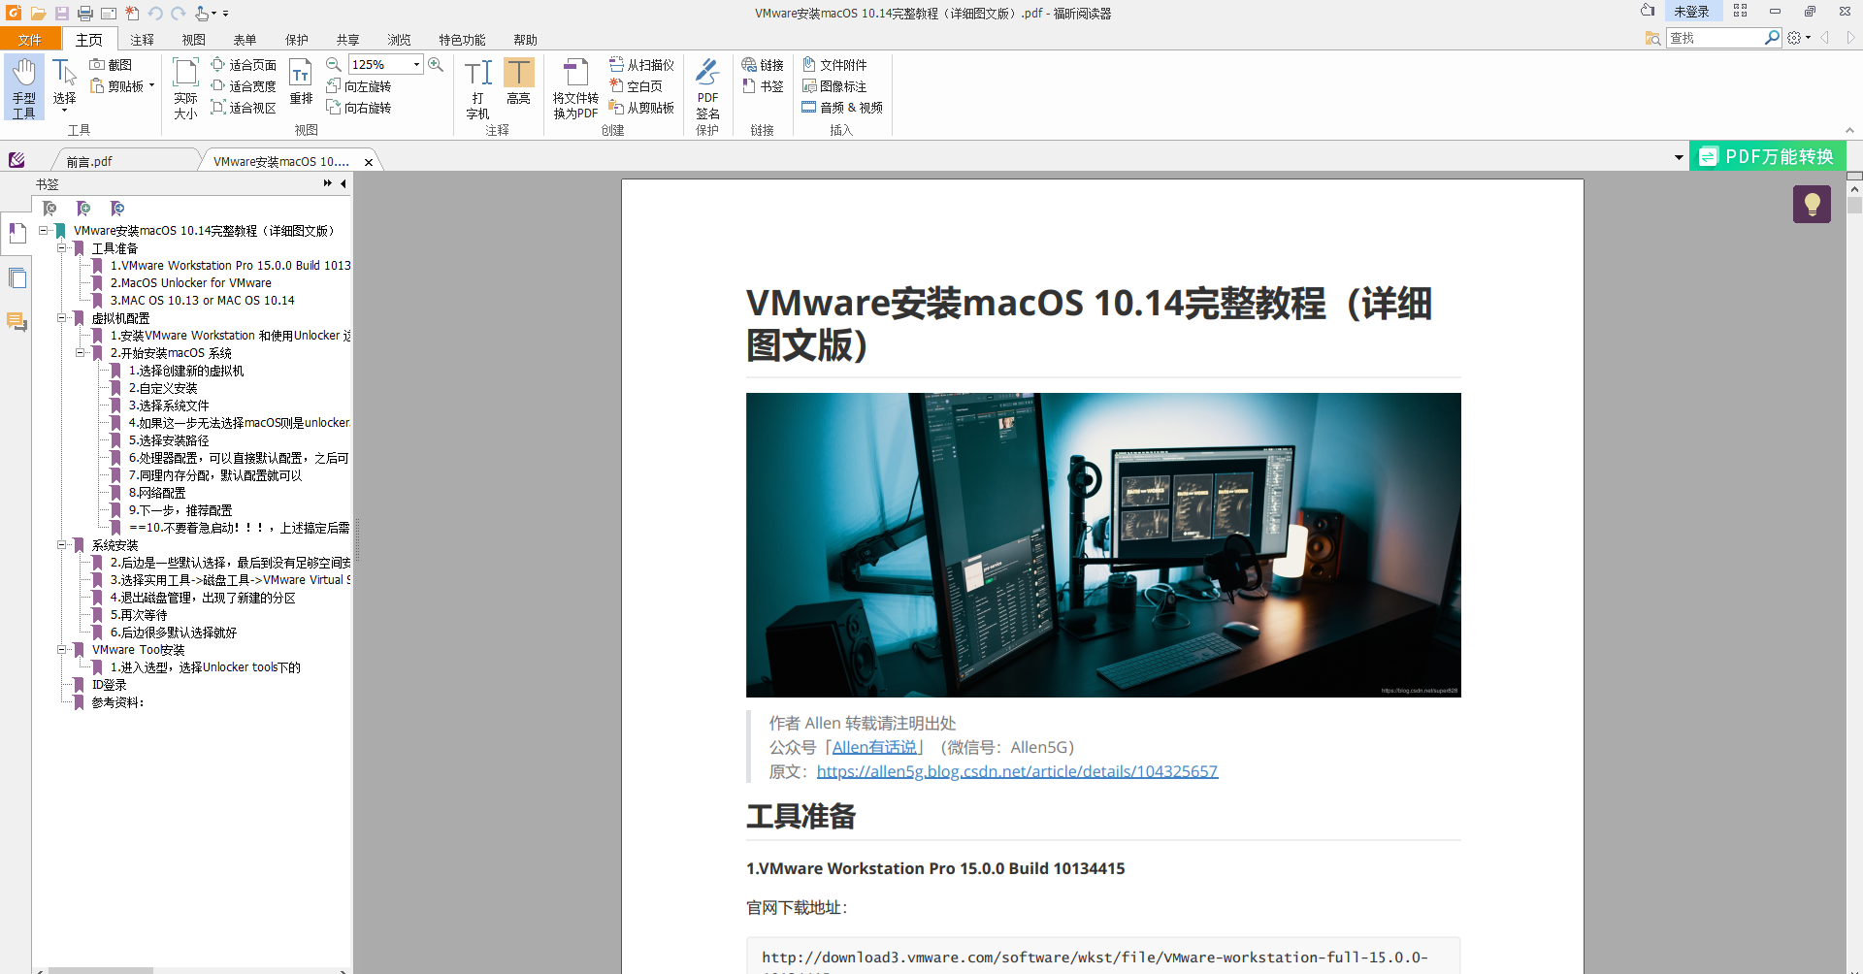Click the Bookmark (书签) ribbon button
The width and height of the screenshot is (1863, 974).
[x=763, y=86]
